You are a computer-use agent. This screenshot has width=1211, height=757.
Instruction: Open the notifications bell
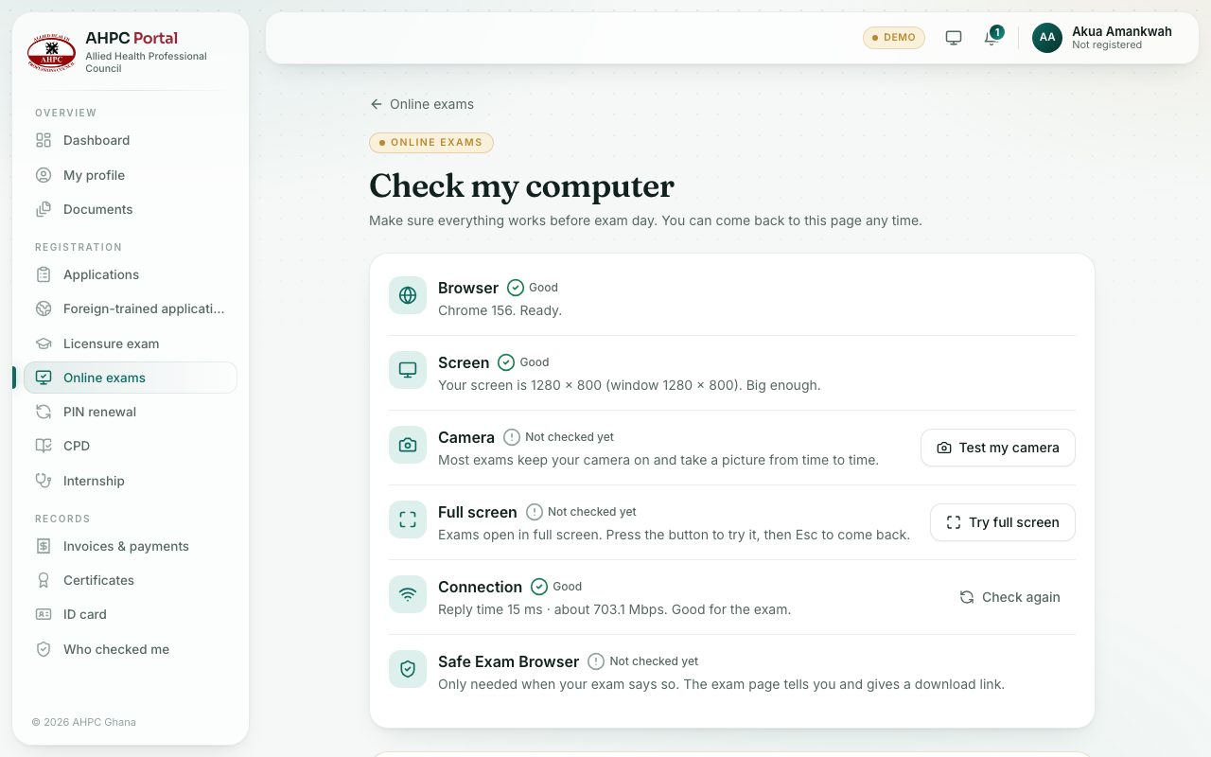992,38
